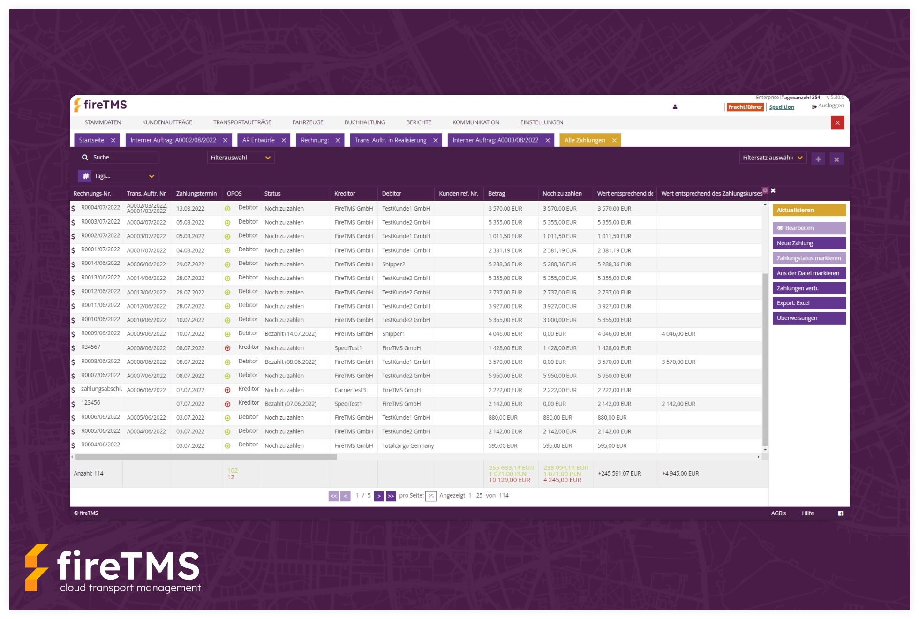The width and height of the screenshot is (919, 619).
Task: Open the BUCHHALTUNG menu
Action: (x=364, y=122)
